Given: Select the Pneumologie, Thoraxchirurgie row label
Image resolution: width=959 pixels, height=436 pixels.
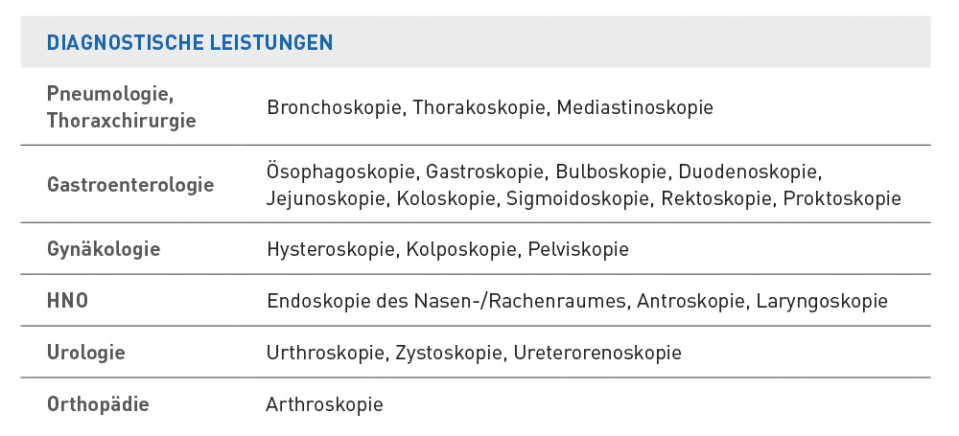Looking at the screenshot, I should (122, 107).
